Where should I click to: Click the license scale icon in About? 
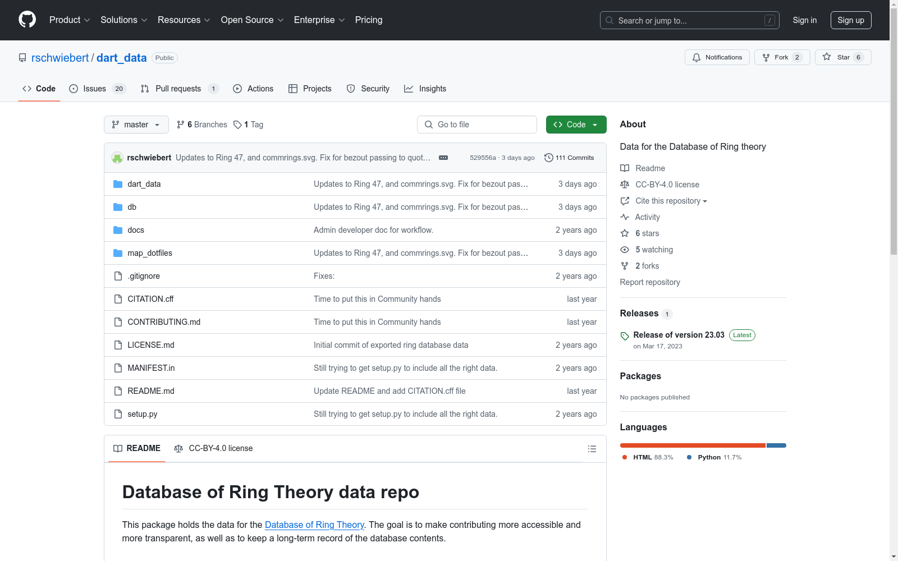[x=625, y=185]
